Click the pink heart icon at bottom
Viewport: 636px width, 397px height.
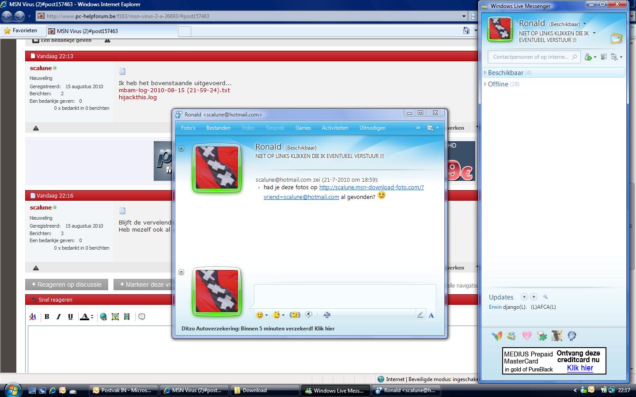pos(527,336)
